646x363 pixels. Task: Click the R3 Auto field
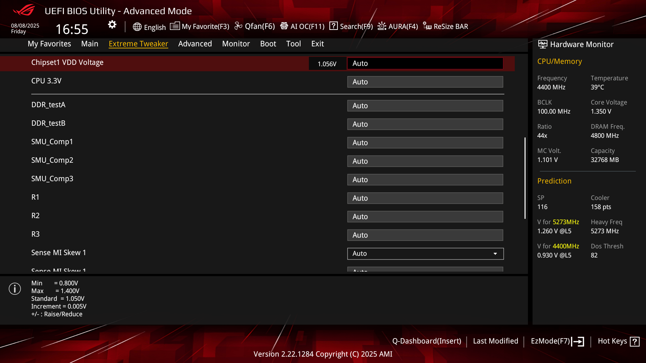tap(425, 235)
